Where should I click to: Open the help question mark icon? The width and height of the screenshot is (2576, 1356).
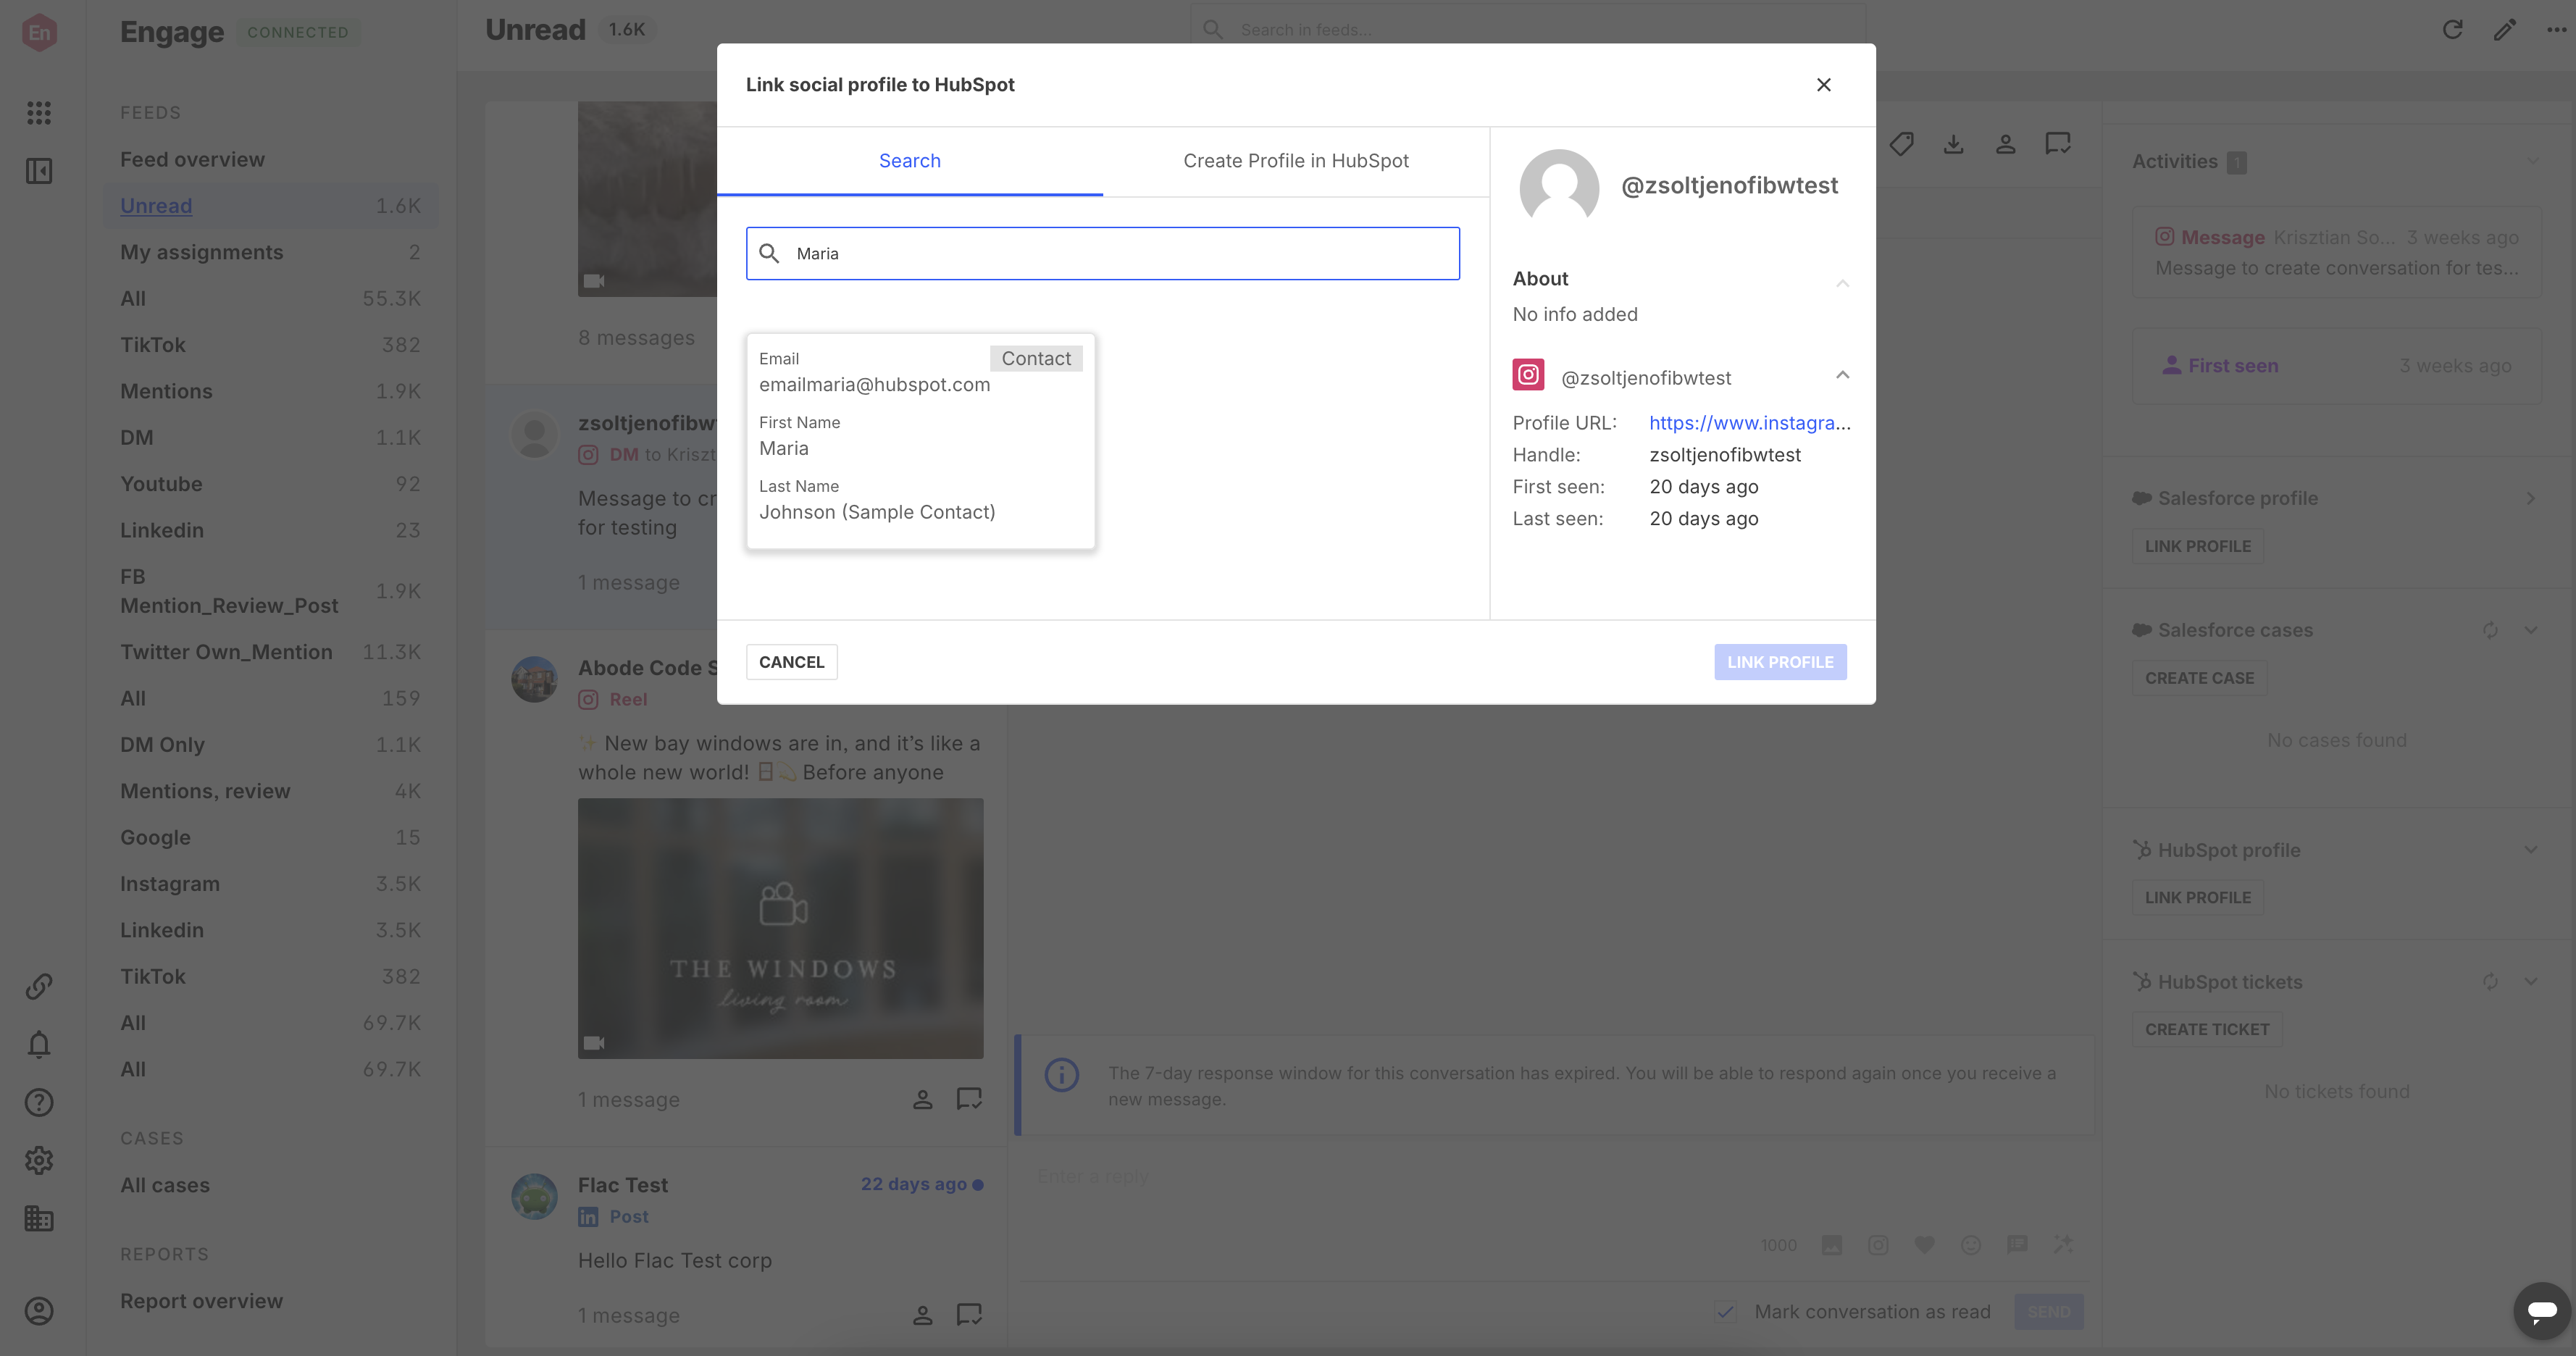[x=39, y=1102]
